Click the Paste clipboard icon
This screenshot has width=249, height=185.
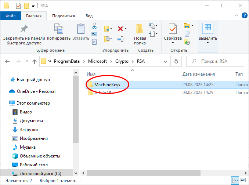pyautogui.click(x=81, y=29)
